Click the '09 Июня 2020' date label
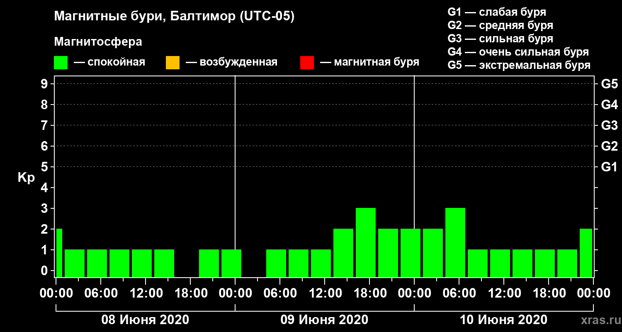This screenshot has width=622, height=332. pos(324,320)
